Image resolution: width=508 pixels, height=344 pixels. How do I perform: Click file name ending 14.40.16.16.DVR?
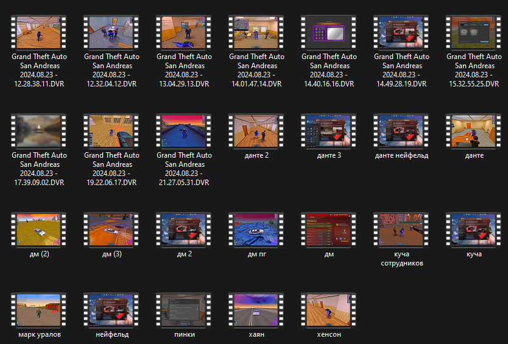tap(330, 70)
